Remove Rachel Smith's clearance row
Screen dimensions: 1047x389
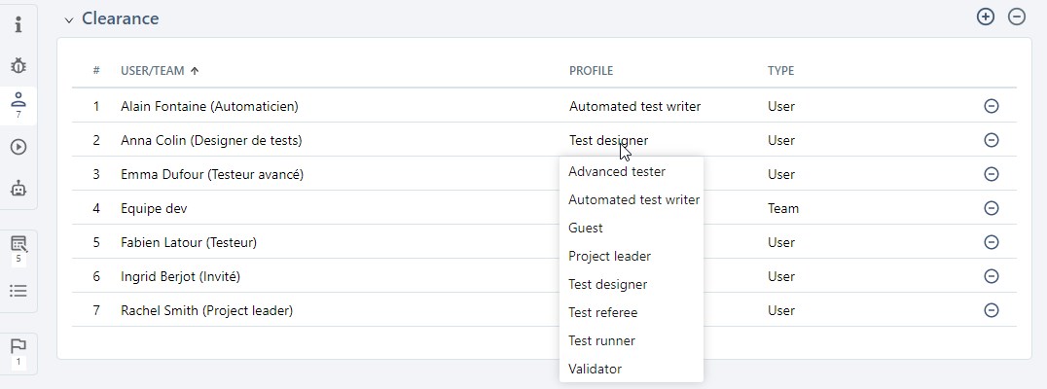pyautogui.click(x=992, y=310)
